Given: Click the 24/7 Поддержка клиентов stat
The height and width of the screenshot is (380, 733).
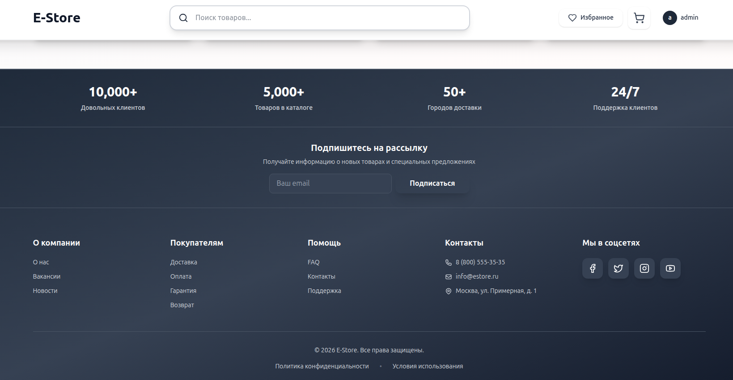Looking at the screenshot, I should pos(625,98).
